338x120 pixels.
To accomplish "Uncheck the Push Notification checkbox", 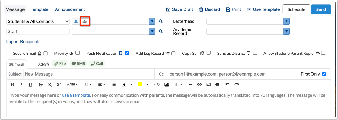I will click(x=127, y=53).
